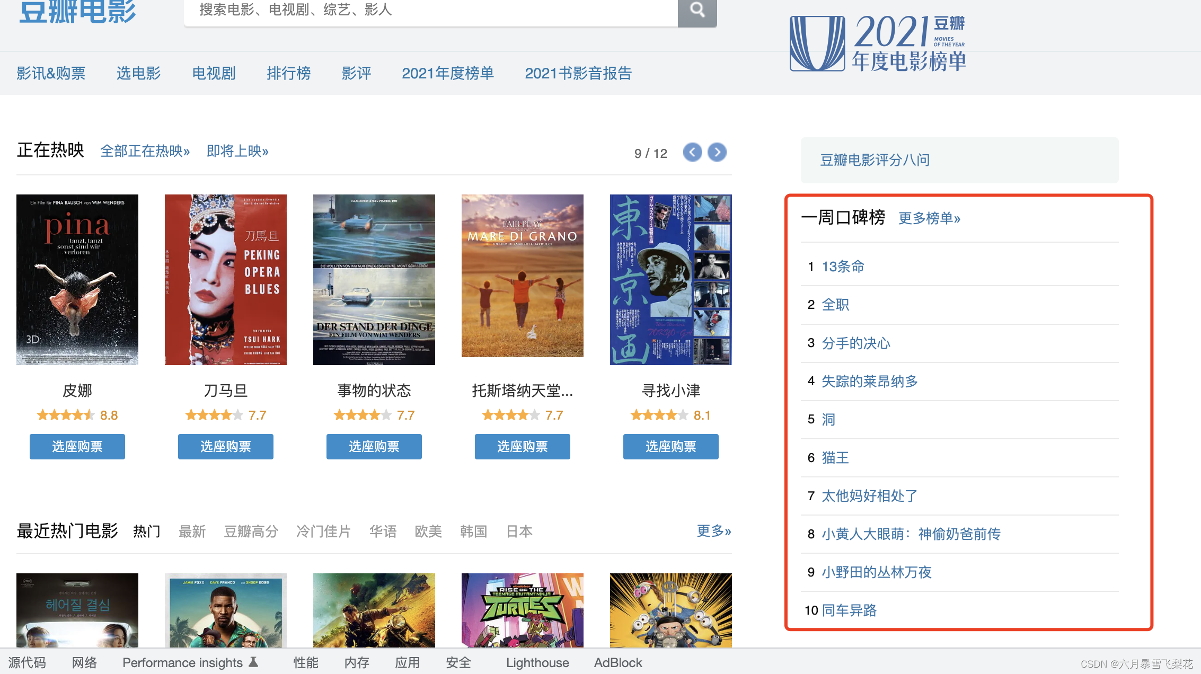Click the Mare di Grano poster
Image resolution: width=1201 pixels, height=674 pixels.
tap(523, 276)
